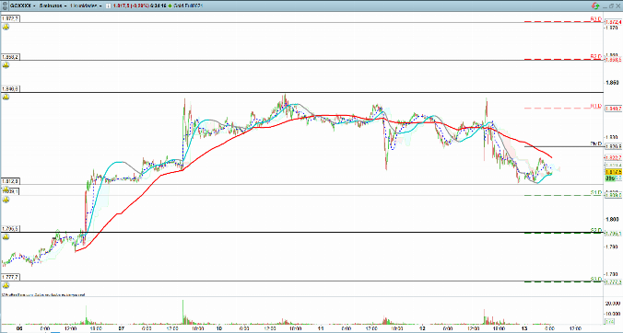Click the alert bell under 1.872,2 line
This screenshot has width=623, height=333.
click(6, 27)
